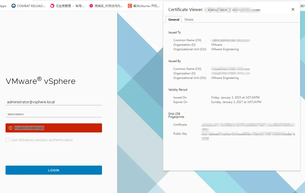Click the Certificate fingerprint label
Image resolution: width=305 pixels, height=193 pixels.
[180, 125]
